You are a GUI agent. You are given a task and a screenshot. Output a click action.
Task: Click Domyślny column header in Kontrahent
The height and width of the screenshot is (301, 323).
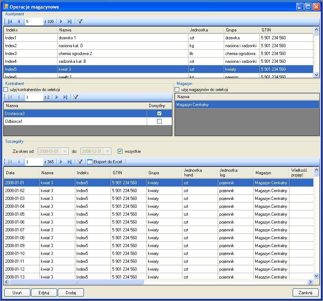coord(159,106)
